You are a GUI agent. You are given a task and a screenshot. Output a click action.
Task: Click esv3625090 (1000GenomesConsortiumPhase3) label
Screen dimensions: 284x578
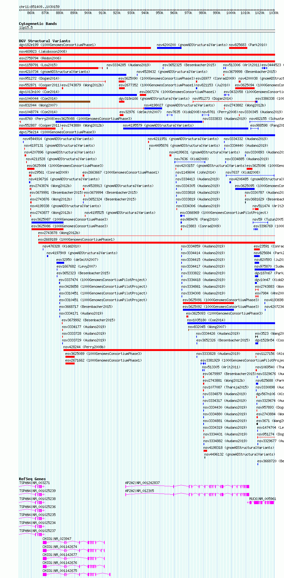157,78
